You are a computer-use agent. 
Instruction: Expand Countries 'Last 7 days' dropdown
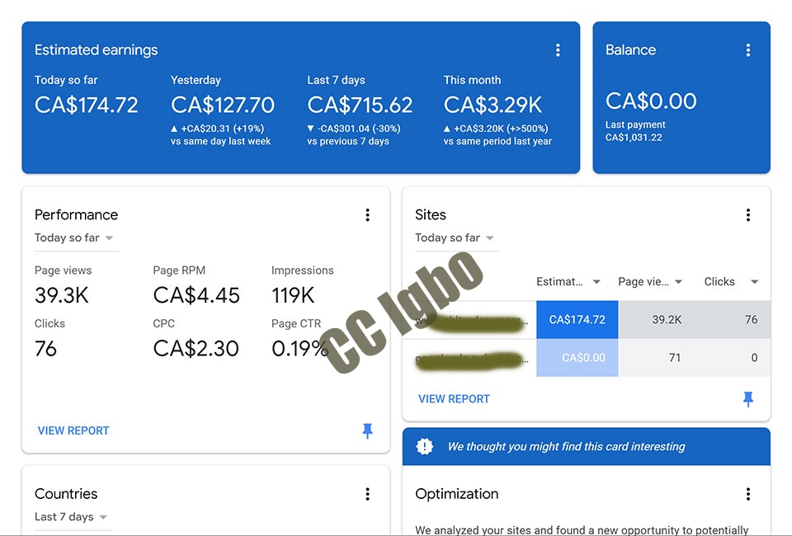coord(72,517)
